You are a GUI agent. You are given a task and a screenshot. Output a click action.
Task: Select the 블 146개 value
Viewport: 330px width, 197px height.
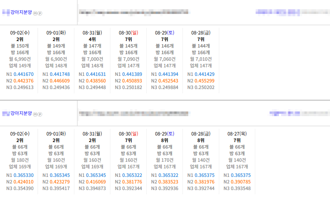[165, 46]
